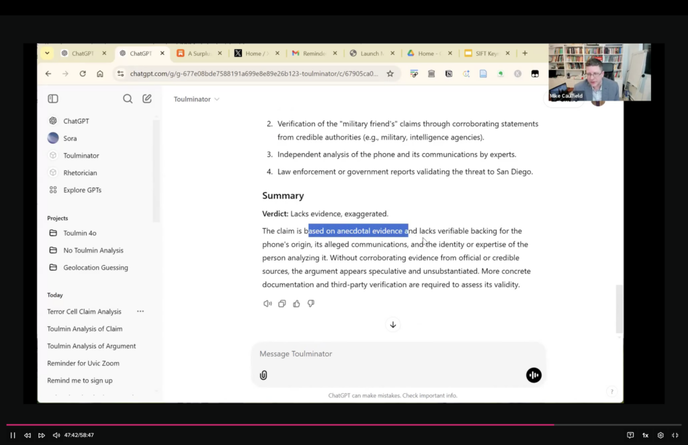This screenshot has height=445, width=688.
Task: Toggle the ChatGPT sidebar panel icon
Action: click(x=53, y=99)
